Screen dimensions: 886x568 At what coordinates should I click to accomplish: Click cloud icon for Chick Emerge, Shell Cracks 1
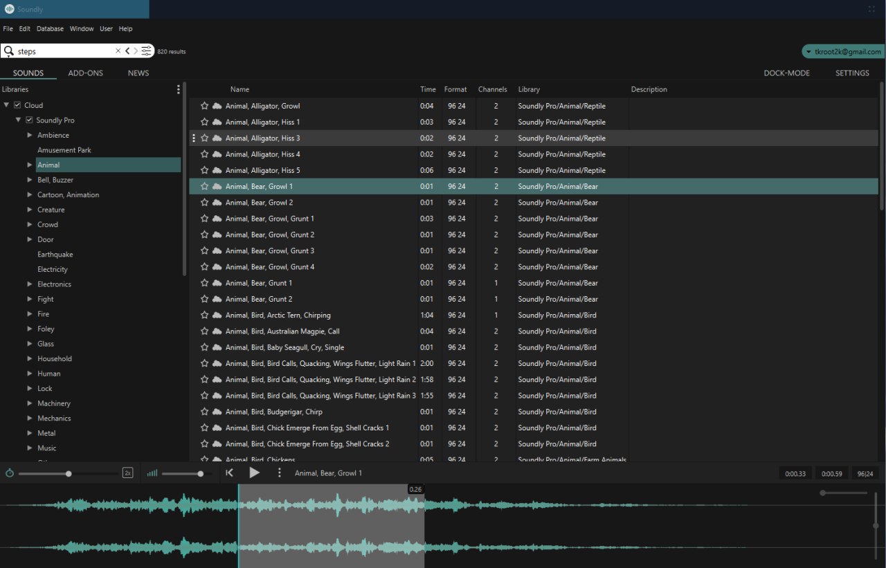coord(217,428)
